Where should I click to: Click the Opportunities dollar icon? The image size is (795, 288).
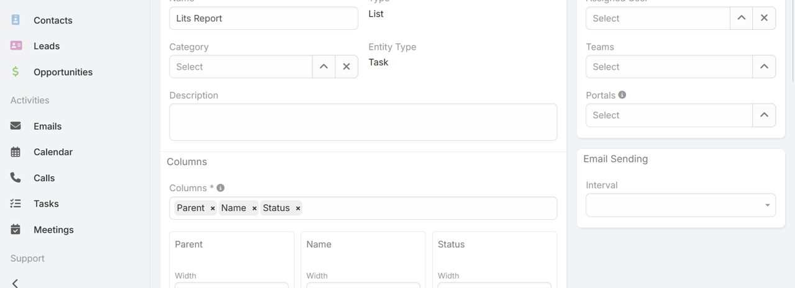point(16,72)
